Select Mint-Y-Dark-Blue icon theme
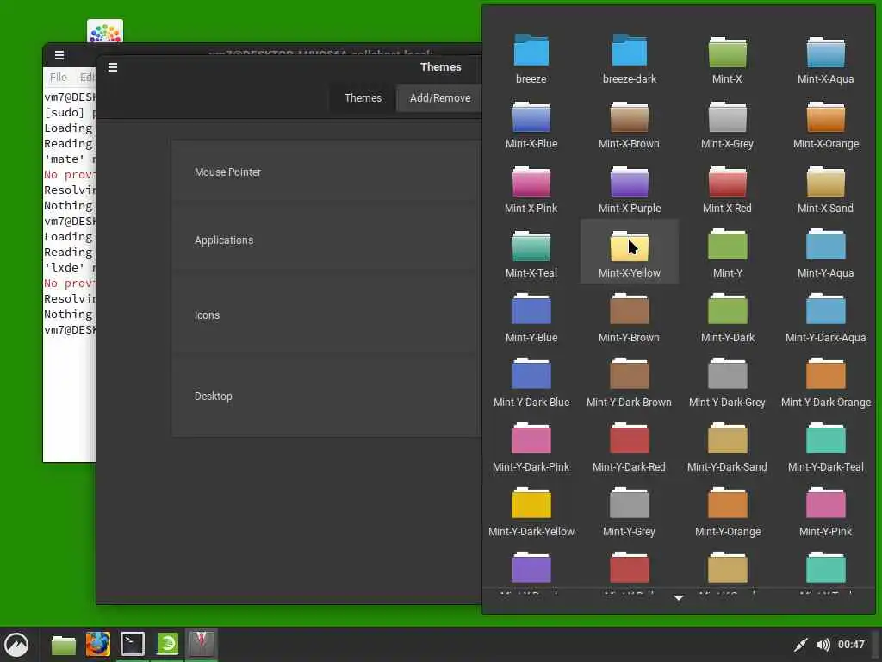The width and height of the screenshot is (882, 662). (531, 382)
